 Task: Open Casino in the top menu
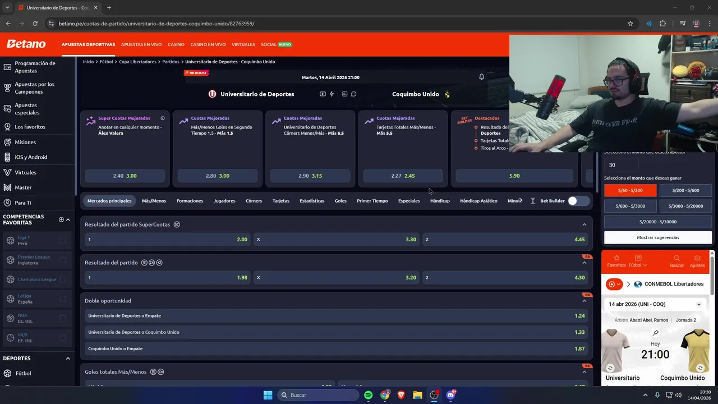click(176, 44)
